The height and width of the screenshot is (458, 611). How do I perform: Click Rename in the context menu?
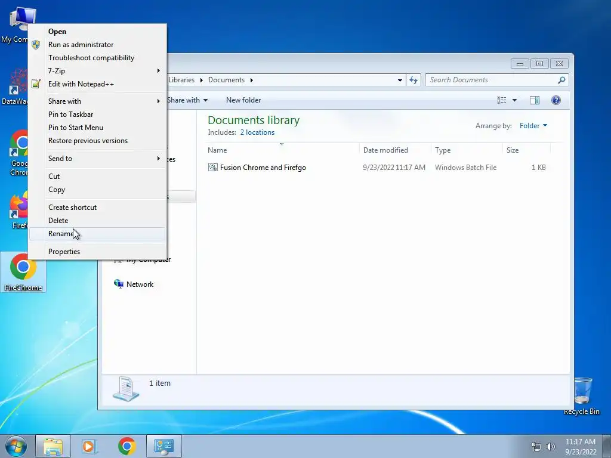tap(97, 234)
